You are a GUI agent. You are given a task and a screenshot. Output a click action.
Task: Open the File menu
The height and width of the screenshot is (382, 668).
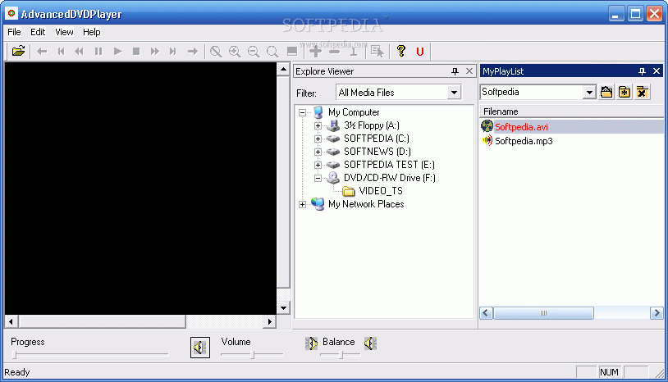pos(14,32)
